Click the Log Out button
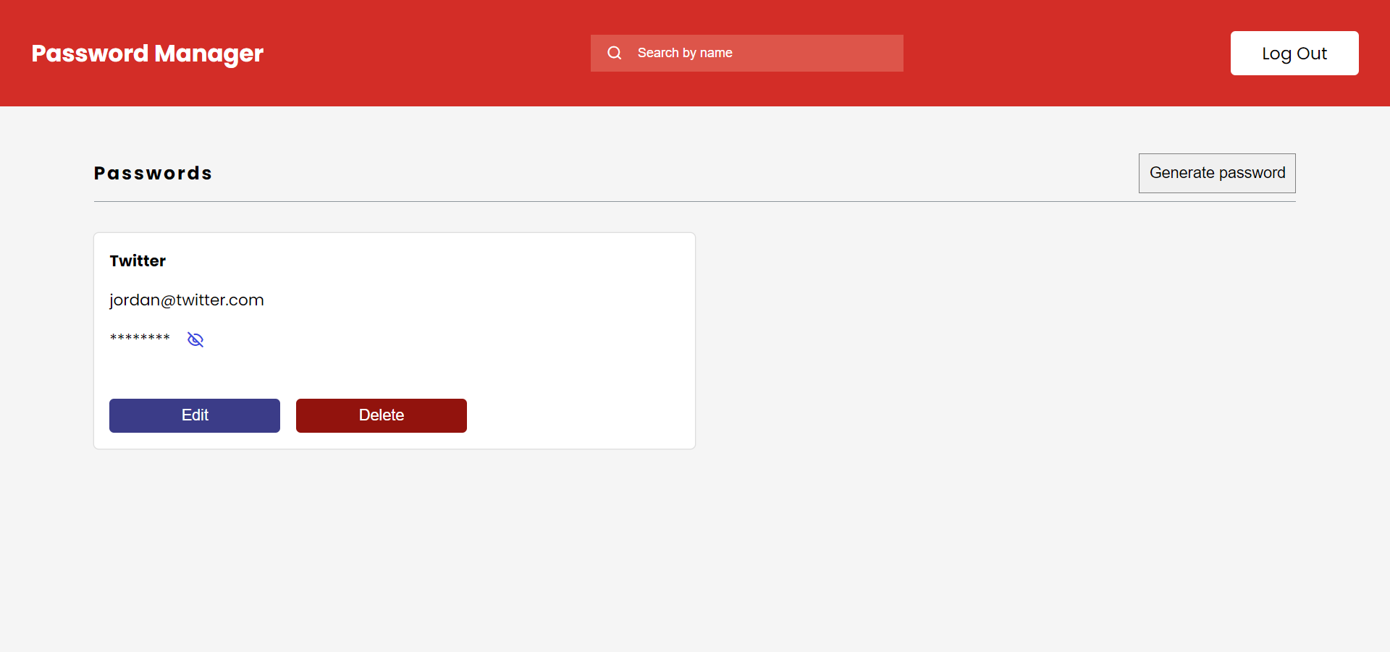This screenshot has width=1390, height=652. click(x=1294, y=53)
